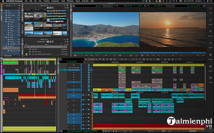This screenshot has height=133, width=214.
Task: Activate yellow Extract/Splice-In segment mode in timeline toolbar
Action: pos(93,59)
